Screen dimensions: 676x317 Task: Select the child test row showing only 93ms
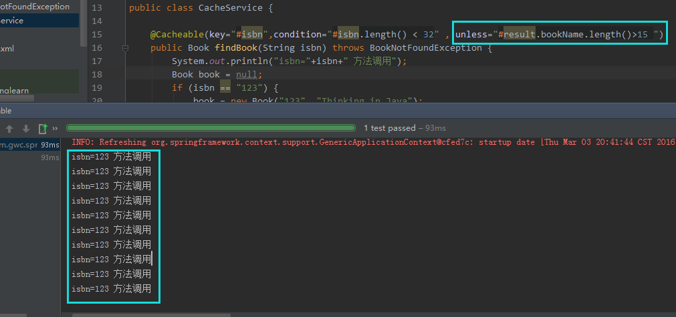pyautogui.click(x=50, y=157)
